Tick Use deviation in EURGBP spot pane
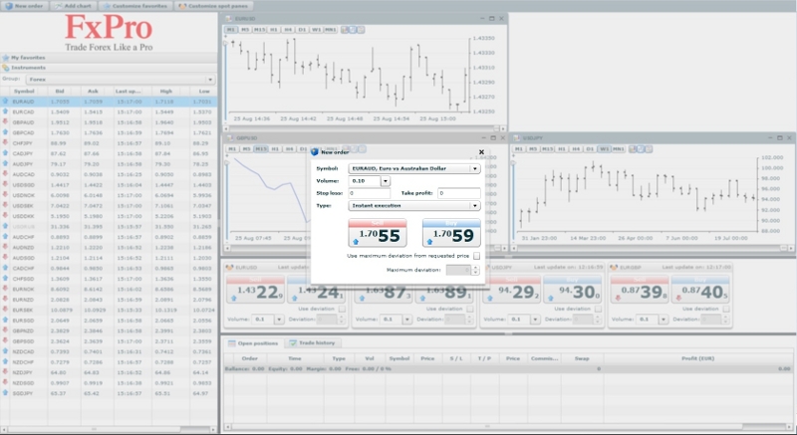797x435 pixels. pos(726,309)
